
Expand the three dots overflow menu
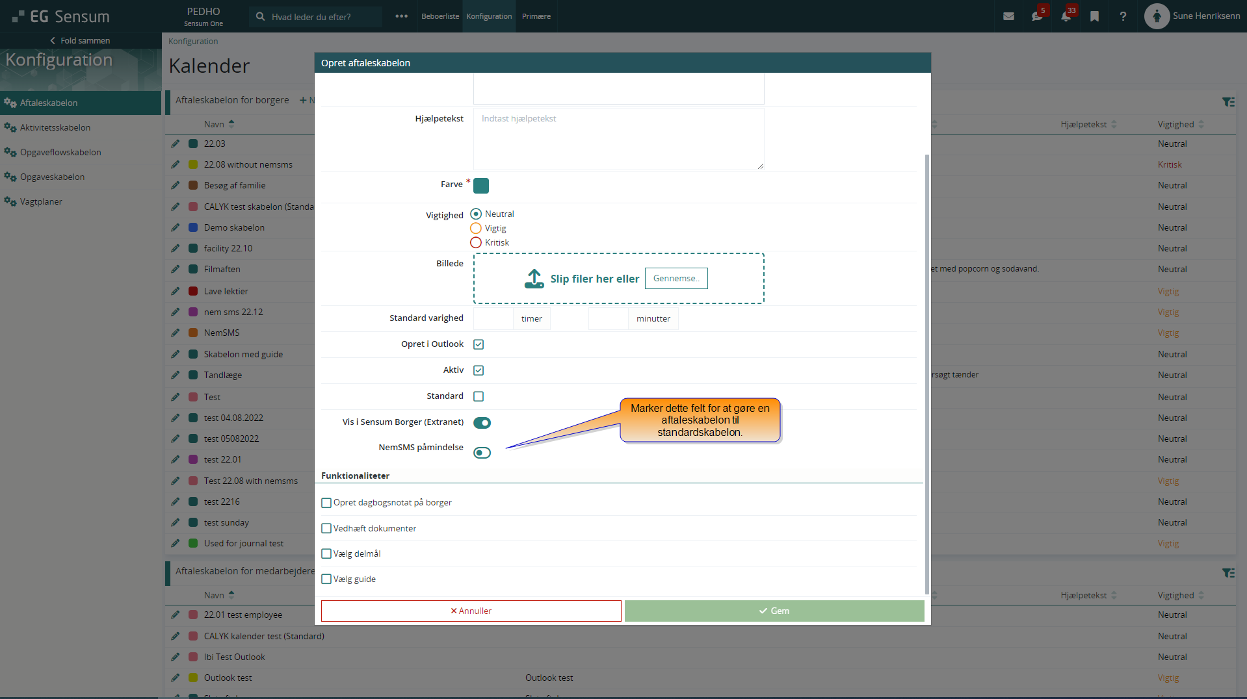(401, 16)
